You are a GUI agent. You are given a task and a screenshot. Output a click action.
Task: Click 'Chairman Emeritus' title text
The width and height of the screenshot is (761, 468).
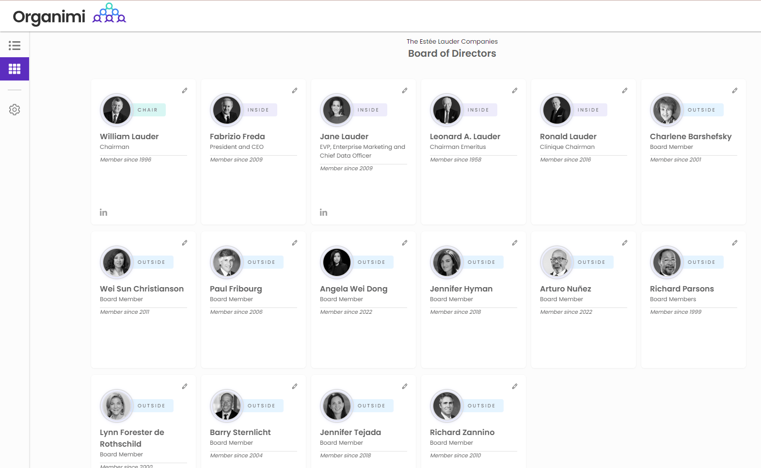(x=458, y=147)
